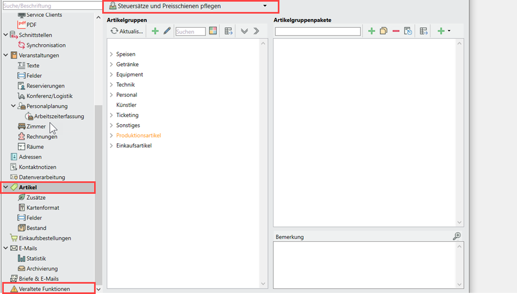Click the table export icon in Artikelgruppenpakete toolbar
Screen dimensions: 517x294
pos(423,32)
